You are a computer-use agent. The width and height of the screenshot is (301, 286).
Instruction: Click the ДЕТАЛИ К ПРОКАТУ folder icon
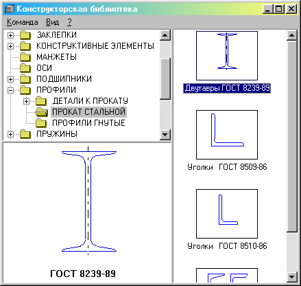41,101
